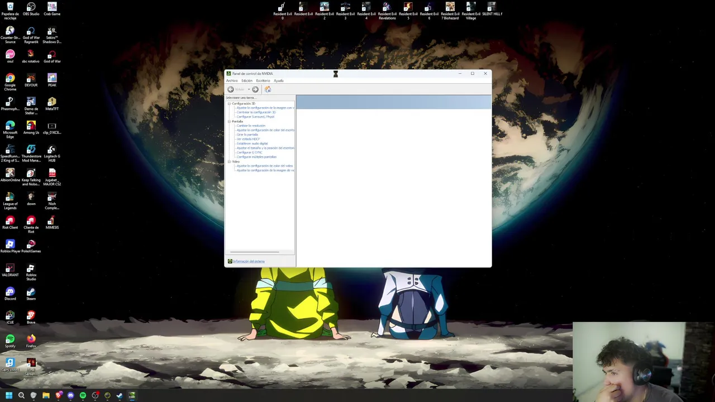Collapse the Configuración 3D tree node
The width and height of the screenshot is (715, 402).
pyautogui.click(x=229, y=103)
